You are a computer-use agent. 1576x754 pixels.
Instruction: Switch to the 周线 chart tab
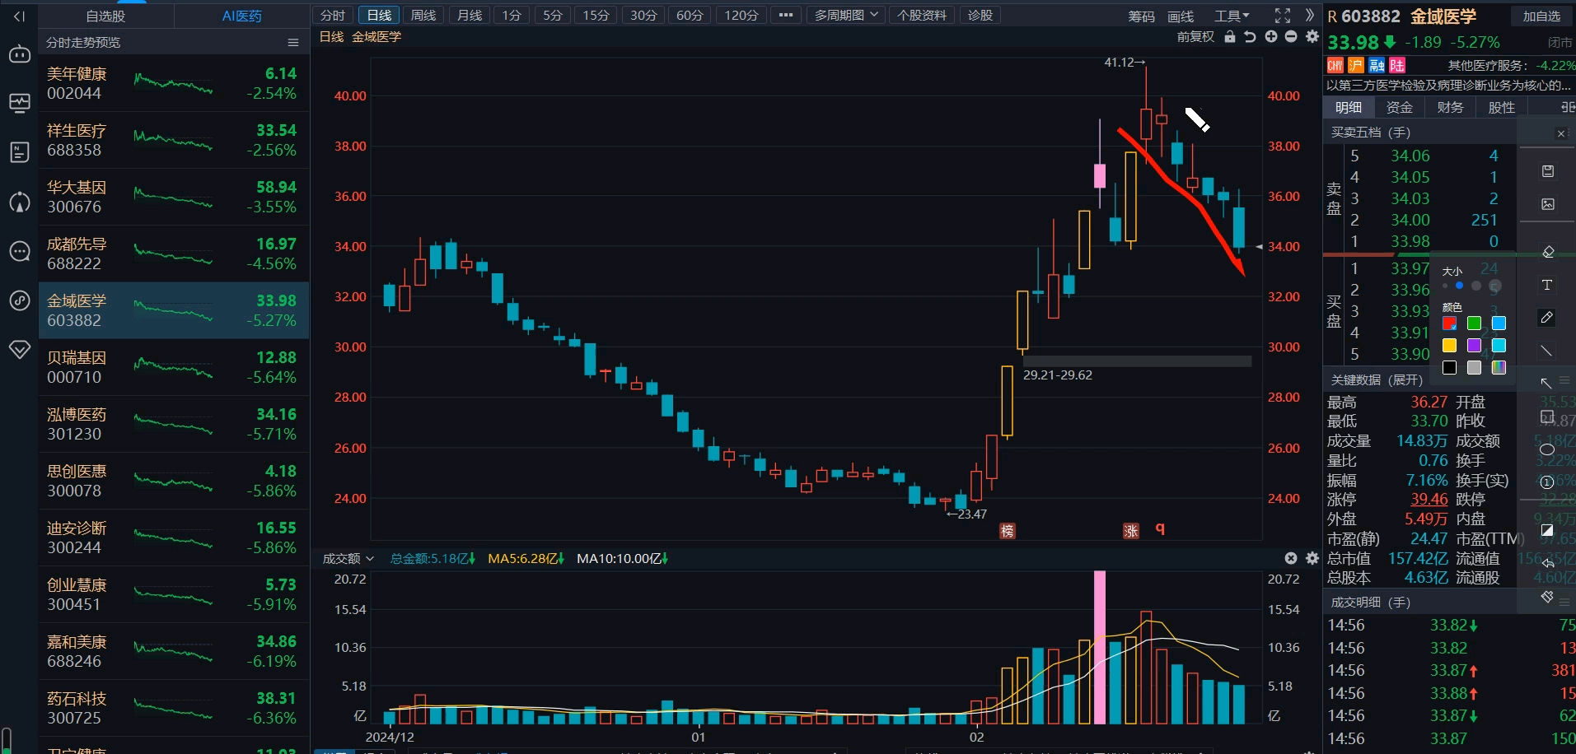coord(423,16)
